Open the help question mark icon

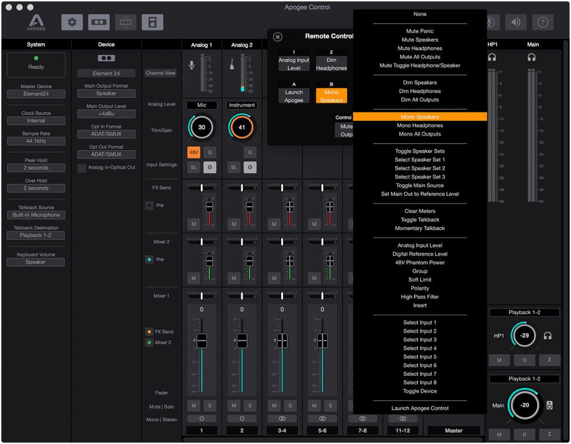(x=543, y=22)
